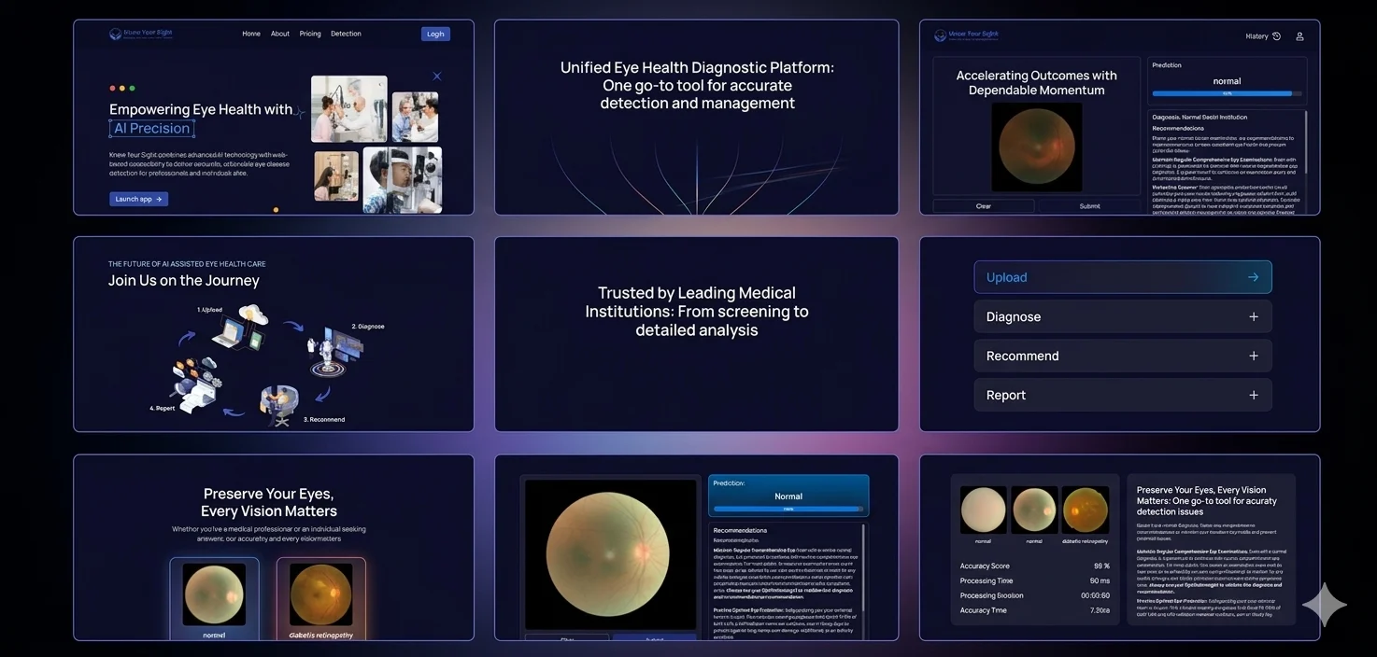Click the green dot above the hero headline
The width and height of the screenshot is (1377, 657).
(x=132, y=88)
